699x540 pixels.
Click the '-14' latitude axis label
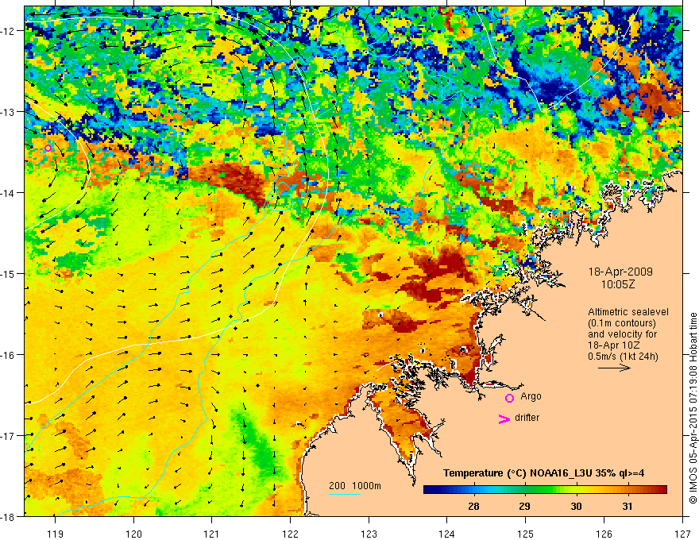click(9, 193)
